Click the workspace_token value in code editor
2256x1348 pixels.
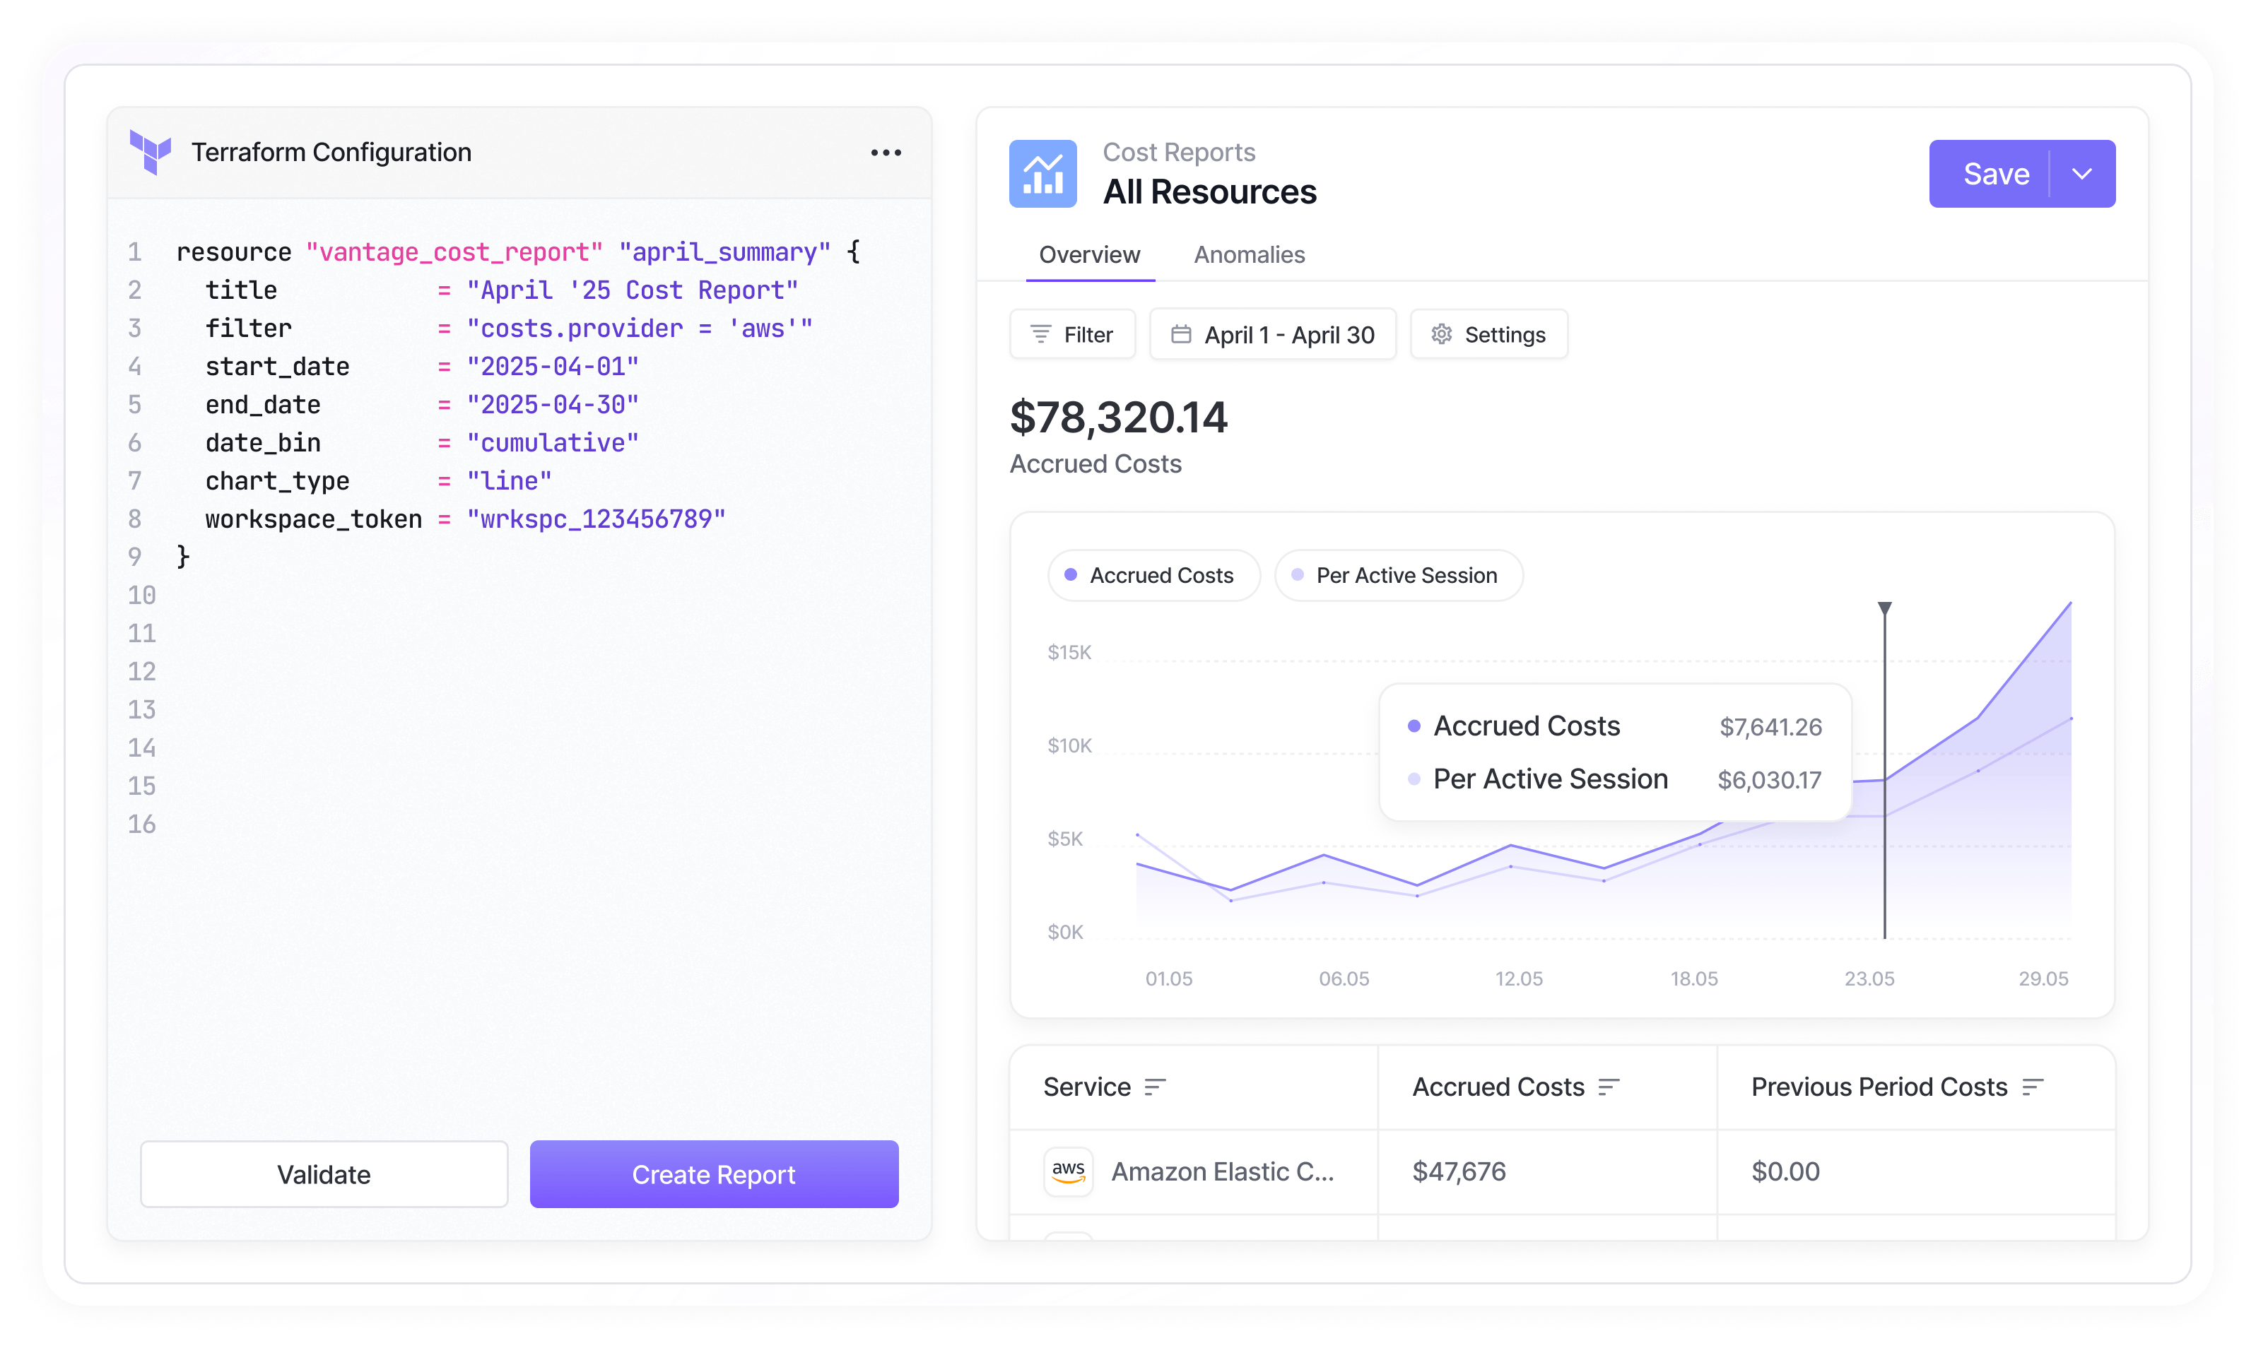(596, 519)
